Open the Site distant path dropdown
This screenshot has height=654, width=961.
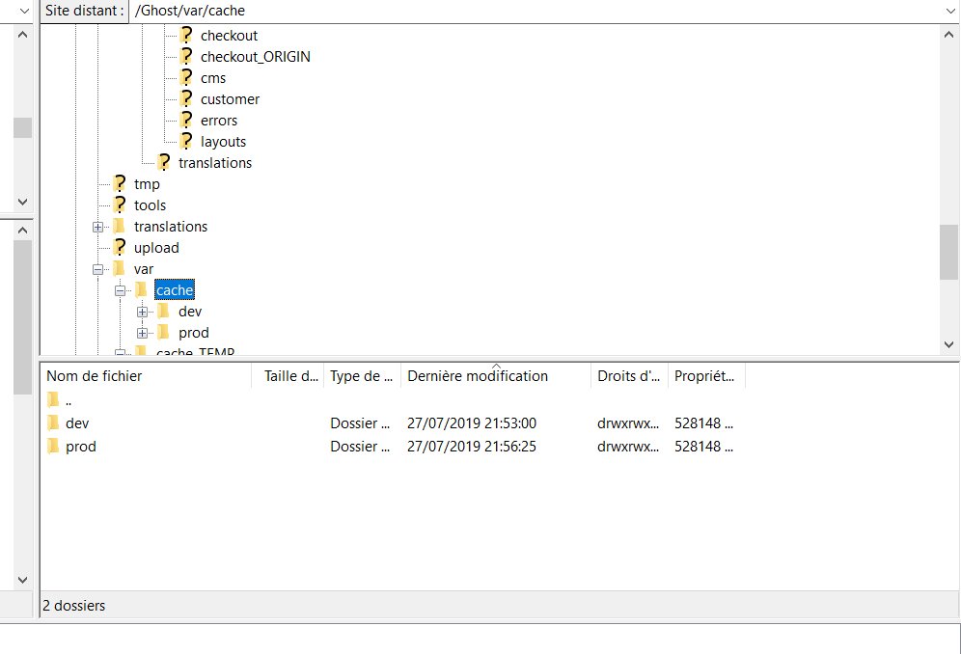[950, 11]
